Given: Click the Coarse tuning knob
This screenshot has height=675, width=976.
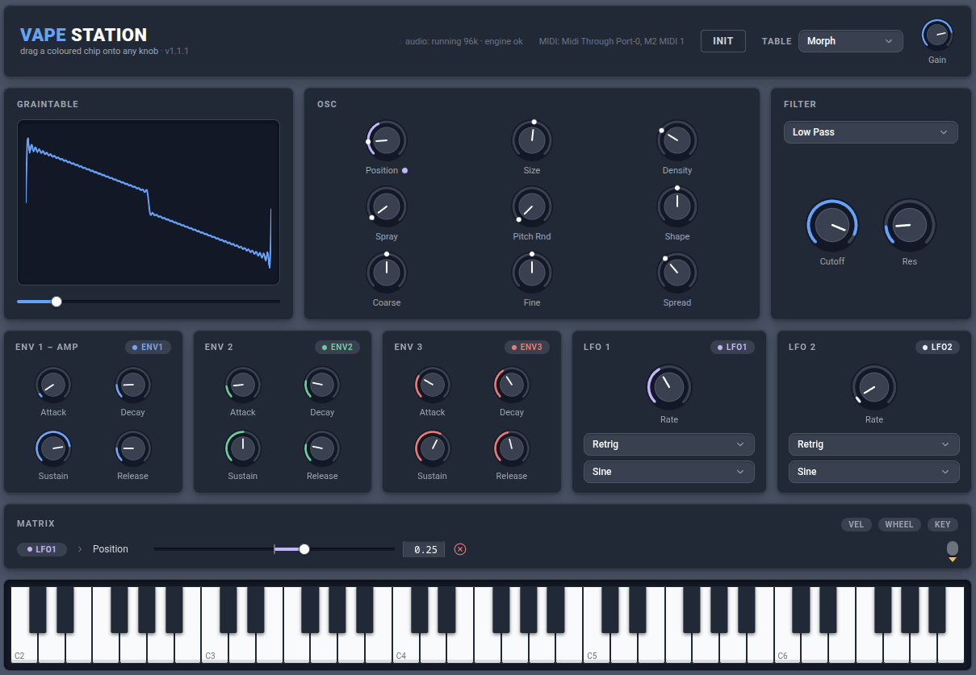Looking at the screenshot, I should coord(387,273).
